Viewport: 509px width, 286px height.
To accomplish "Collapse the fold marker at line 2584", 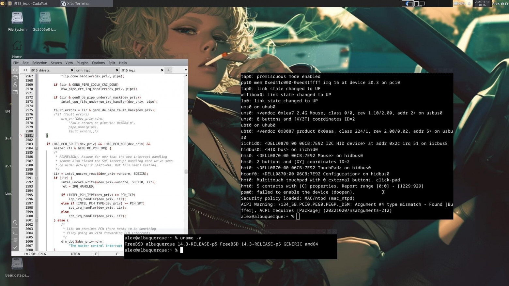I will 37,148.
